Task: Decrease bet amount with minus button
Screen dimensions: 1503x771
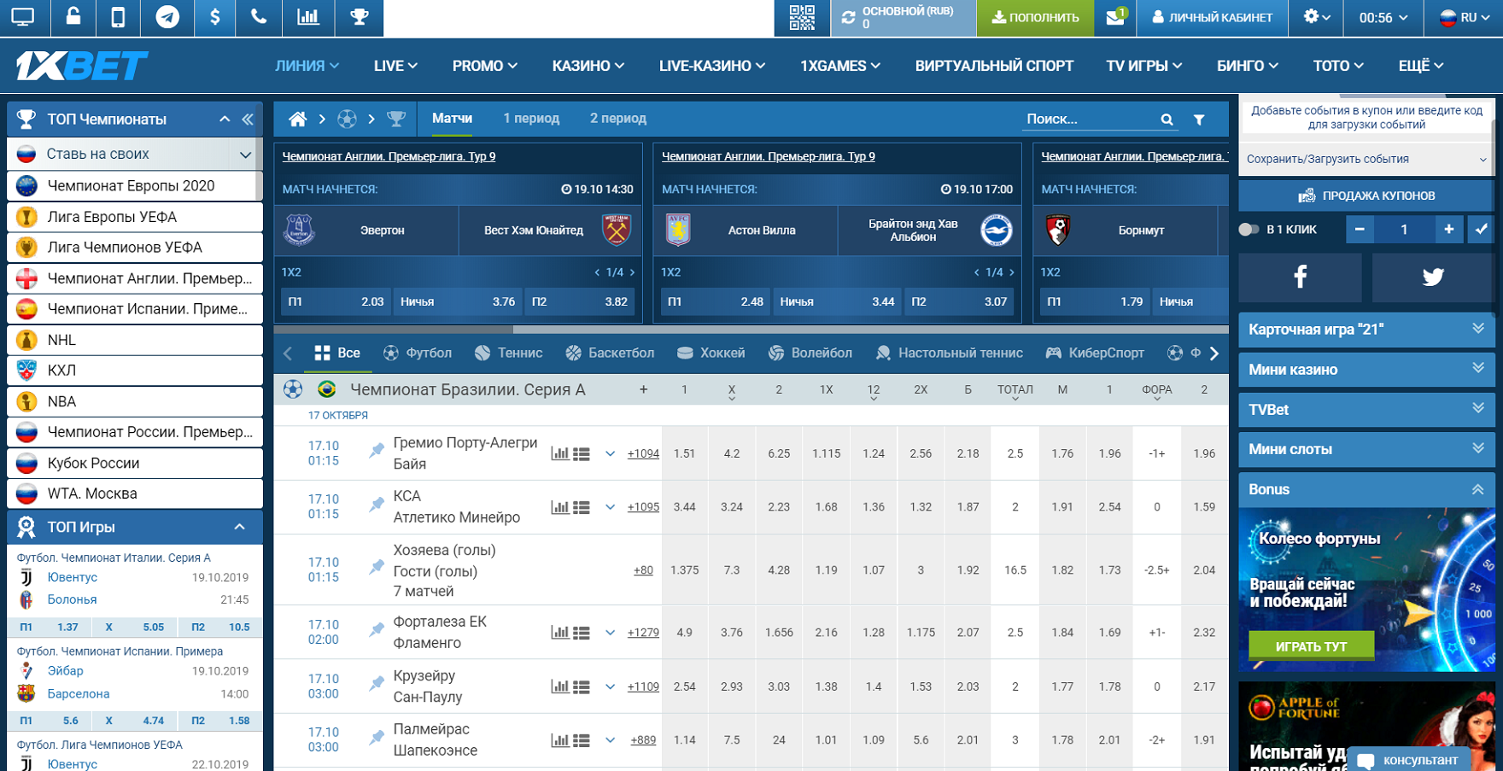Action: 1360,229
